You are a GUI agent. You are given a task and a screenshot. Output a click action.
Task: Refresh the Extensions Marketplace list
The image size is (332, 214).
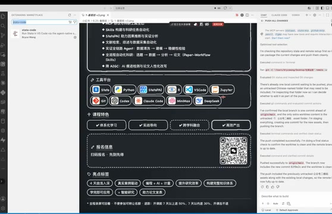click(70, 15)
